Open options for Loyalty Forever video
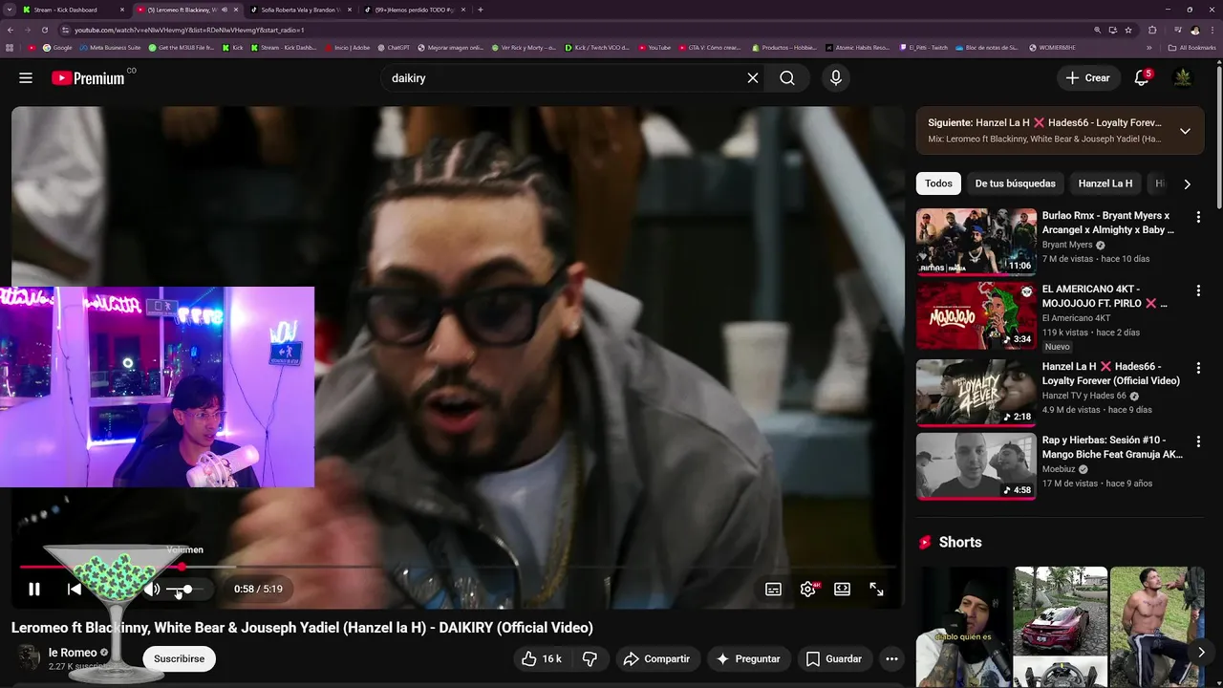Viewport: 1223px width, 688px height. point(1198,368)
